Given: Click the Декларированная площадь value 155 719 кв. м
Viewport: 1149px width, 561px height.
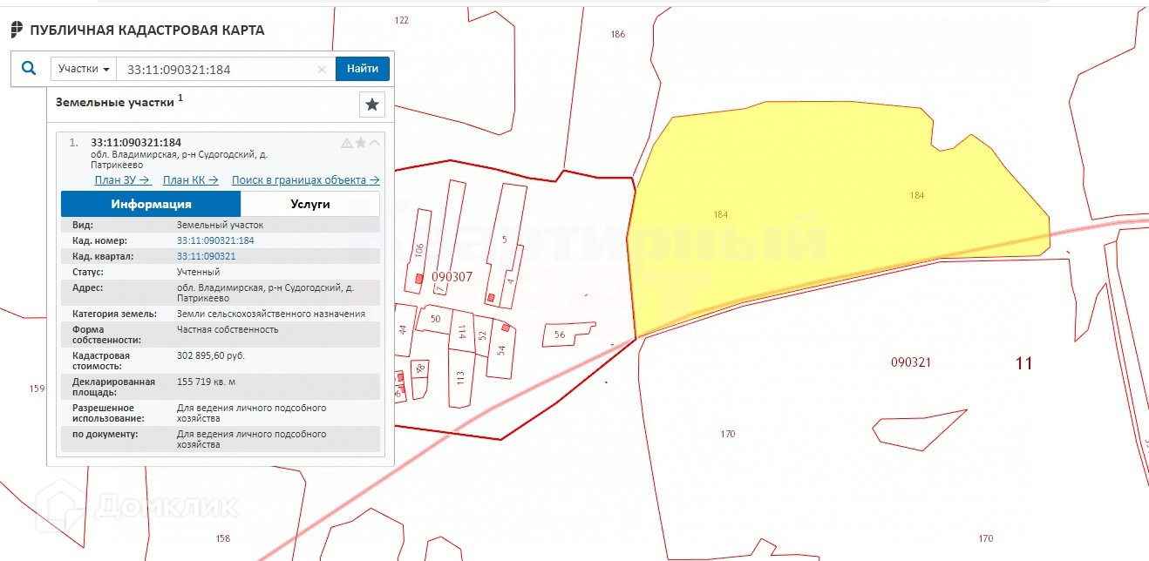Looking at the screenshot, I should click(206, 382).
